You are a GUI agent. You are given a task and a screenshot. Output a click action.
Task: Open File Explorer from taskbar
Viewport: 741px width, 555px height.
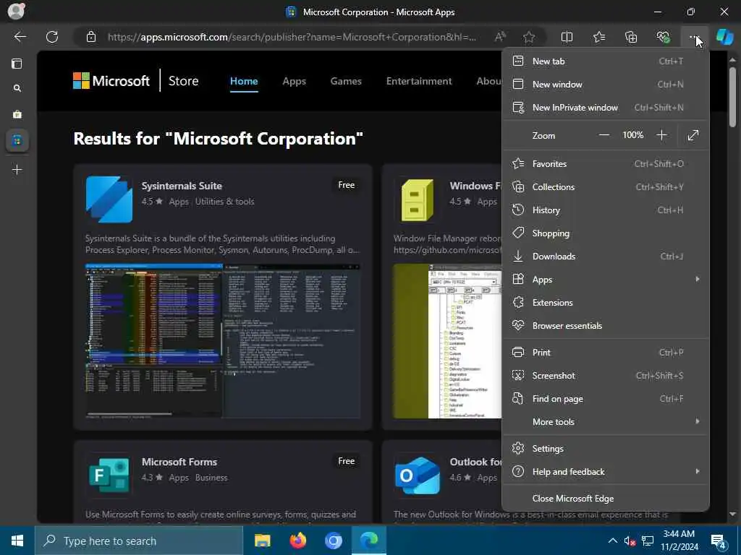pos(262,541)
